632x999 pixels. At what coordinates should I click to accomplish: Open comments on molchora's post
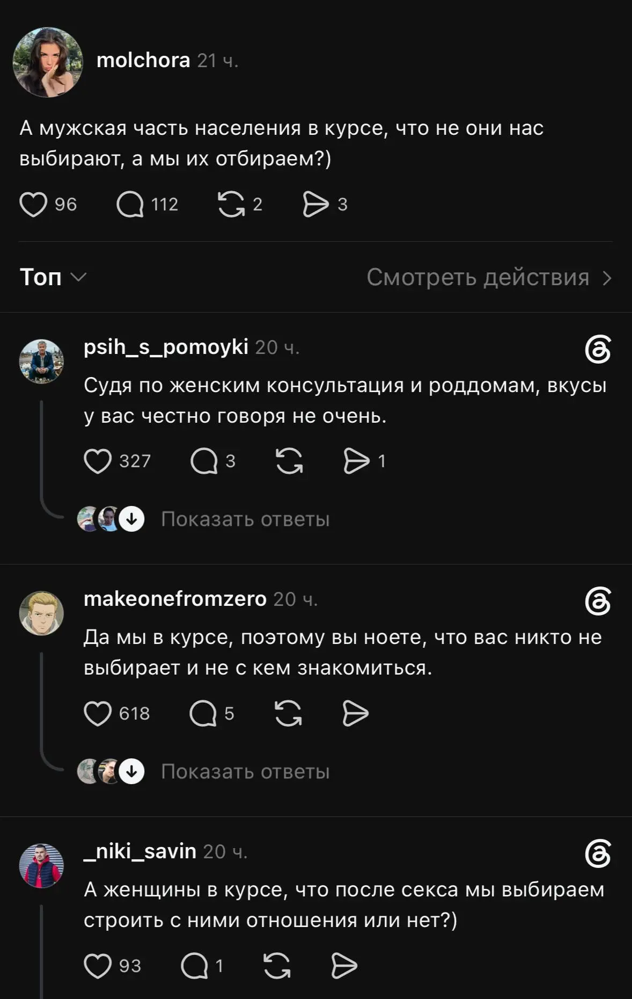coord(130,205)
